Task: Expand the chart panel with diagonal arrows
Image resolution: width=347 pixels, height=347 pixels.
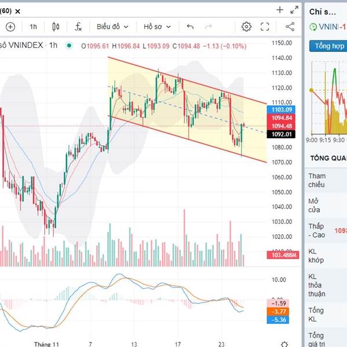Action: tap(295, 10)
